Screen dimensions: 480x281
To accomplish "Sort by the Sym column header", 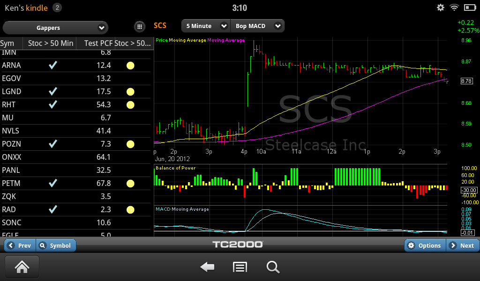I will (x=8, y=44).
